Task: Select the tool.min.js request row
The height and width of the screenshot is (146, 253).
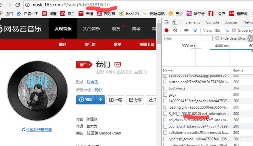Action: [x=207, y=88]
